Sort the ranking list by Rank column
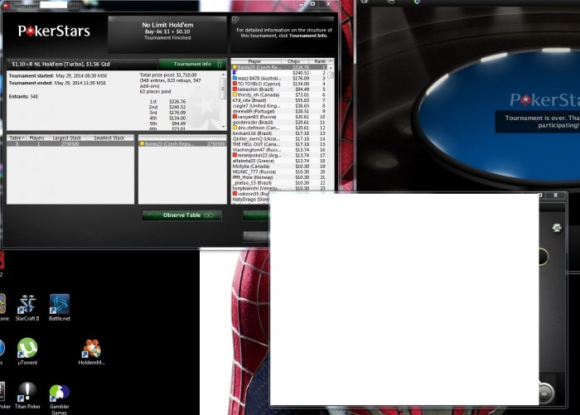This screenshot has height=415, width=580. pos(320,61)
